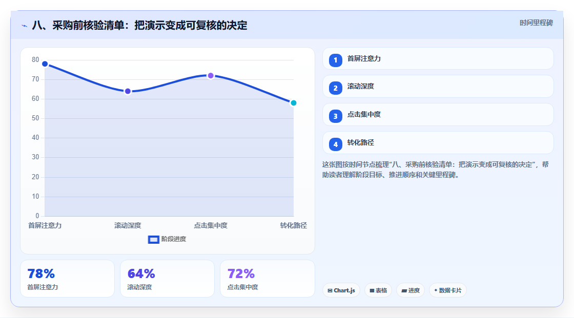Click the x-axis label 滚动深度
Viewport: 574px width, 318px height.
click(x=128, y=226)
